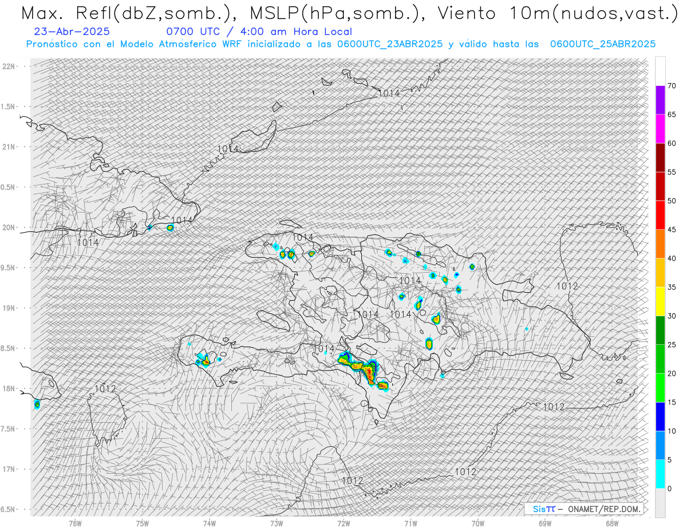Click the latitude label 22N
Image resolution: width=687 pixels, height=531 pixels.
(x=9, y=66)
